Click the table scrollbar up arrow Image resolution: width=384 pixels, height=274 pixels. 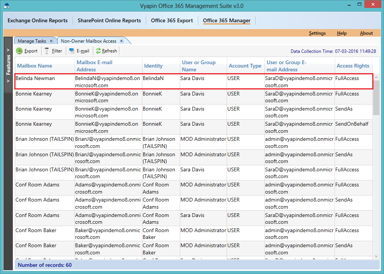tap(376, 78)
